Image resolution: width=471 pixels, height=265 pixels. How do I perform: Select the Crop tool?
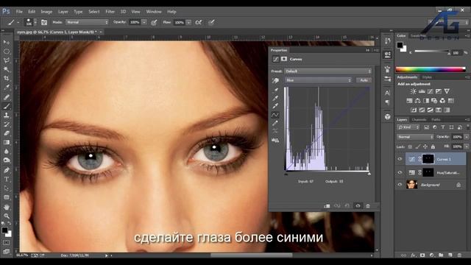coord(7,79)
